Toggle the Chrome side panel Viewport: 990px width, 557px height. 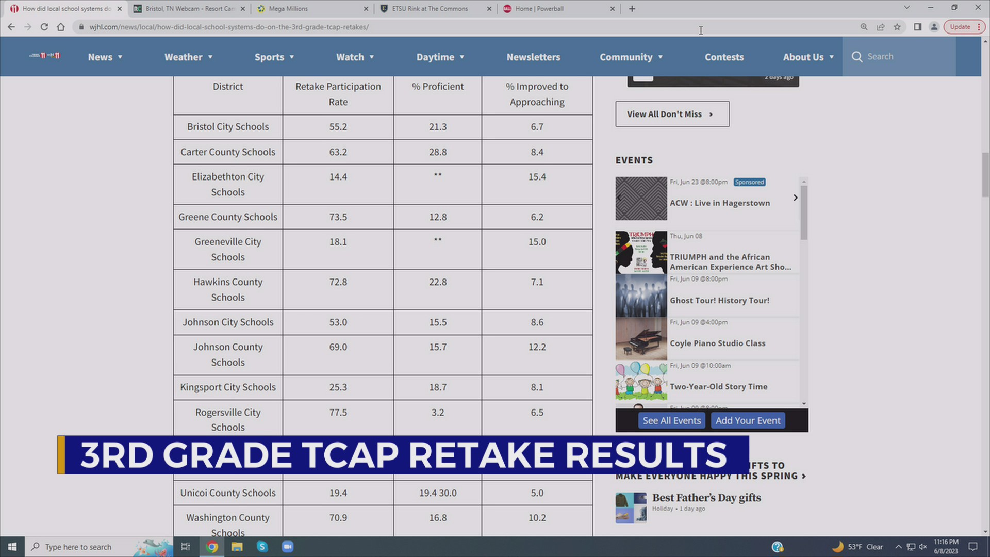coord(918,27)
